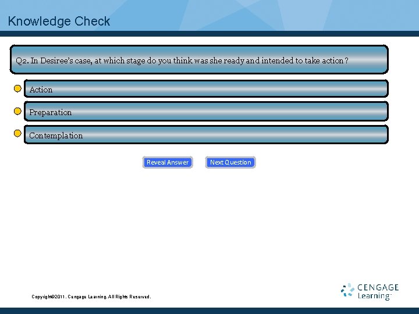Image resolution: width=419 pixels, height=314 pixels.
Task: Click the Reveal Answer button
Action: click(x=168, y=162)
